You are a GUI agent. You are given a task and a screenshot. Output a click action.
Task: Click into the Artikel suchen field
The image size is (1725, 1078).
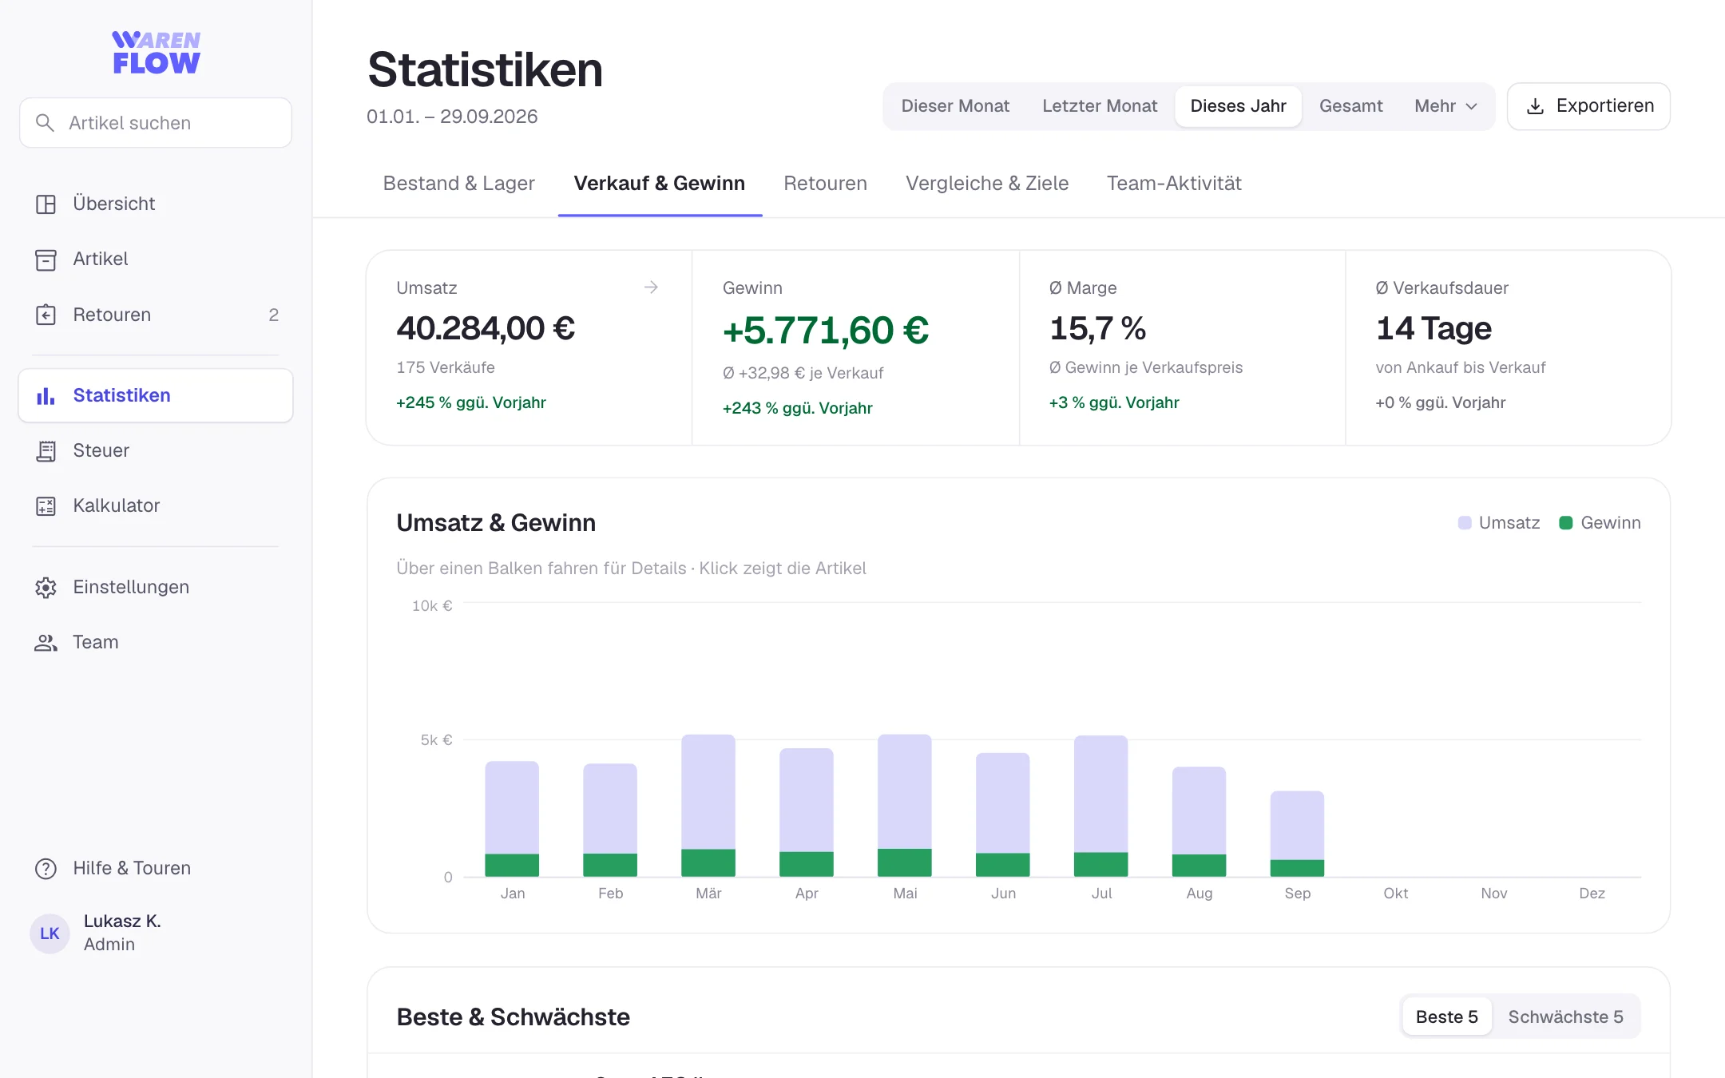click(x=156, y=123)
